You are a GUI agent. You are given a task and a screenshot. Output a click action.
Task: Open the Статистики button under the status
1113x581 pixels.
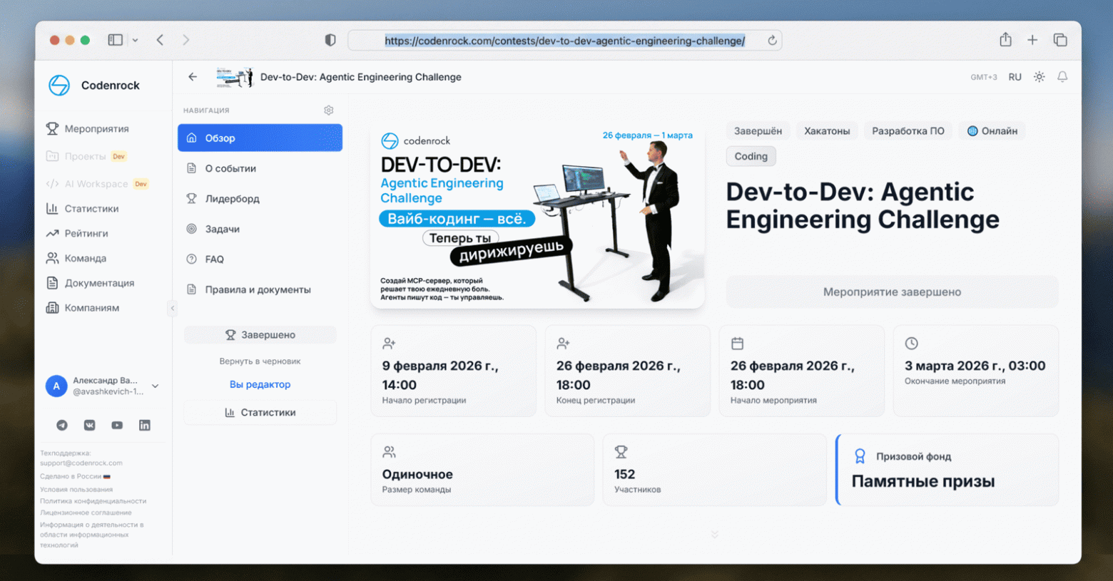click(x=260, y=413)
